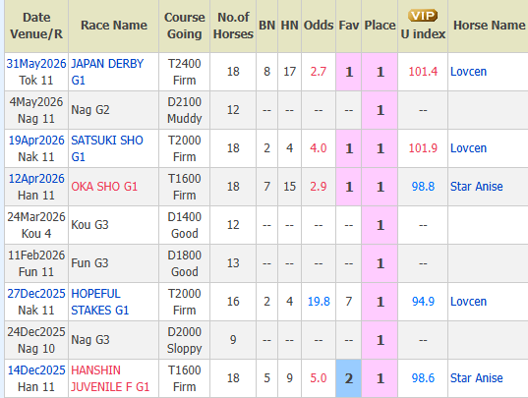Open Star Anise link in Hanshin Juvenile row
The image size is (528, 398).
click(x=477, y=378)
